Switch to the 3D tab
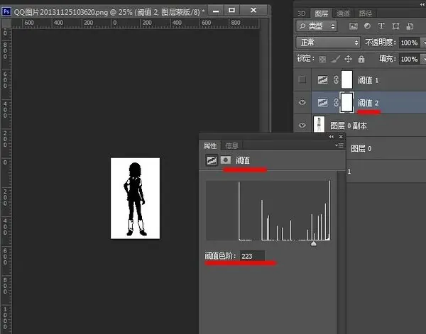Image resolution: width=426 pixels, height=334 pixels. 301,13
